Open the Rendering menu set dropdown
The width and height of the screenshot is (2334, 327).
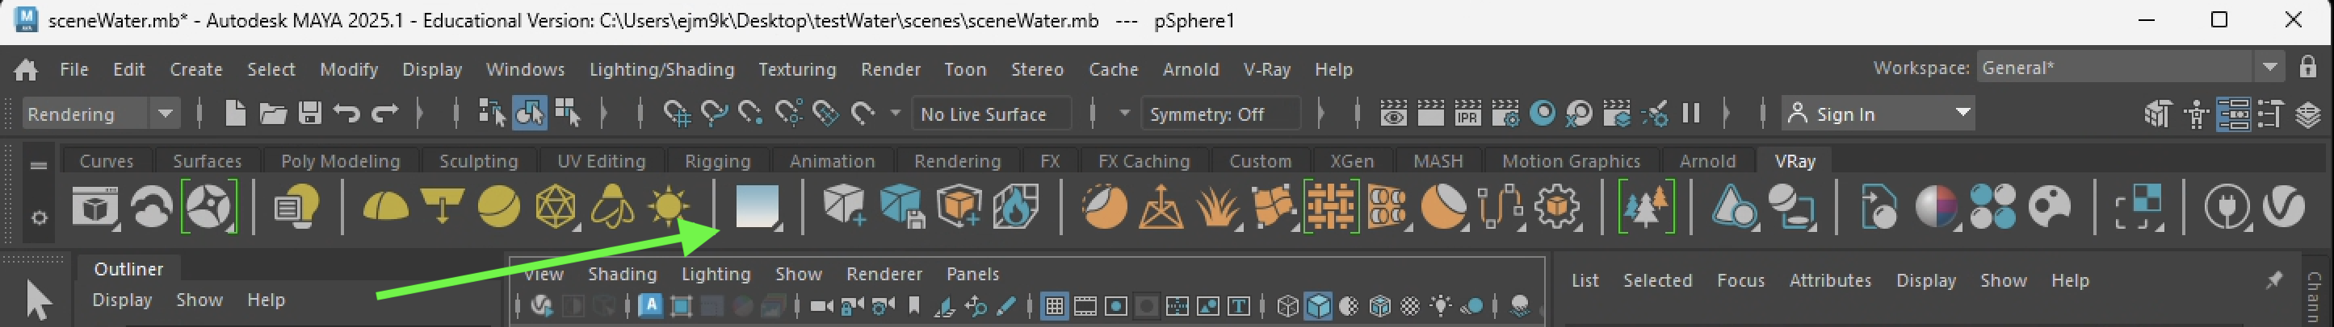pyautogui.click(x=165, y=114)
